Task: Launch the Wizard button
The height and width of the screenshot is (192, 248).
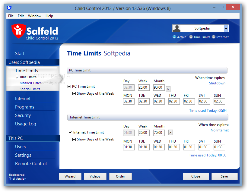Action: pyautogui.click(x=70, y=176)
